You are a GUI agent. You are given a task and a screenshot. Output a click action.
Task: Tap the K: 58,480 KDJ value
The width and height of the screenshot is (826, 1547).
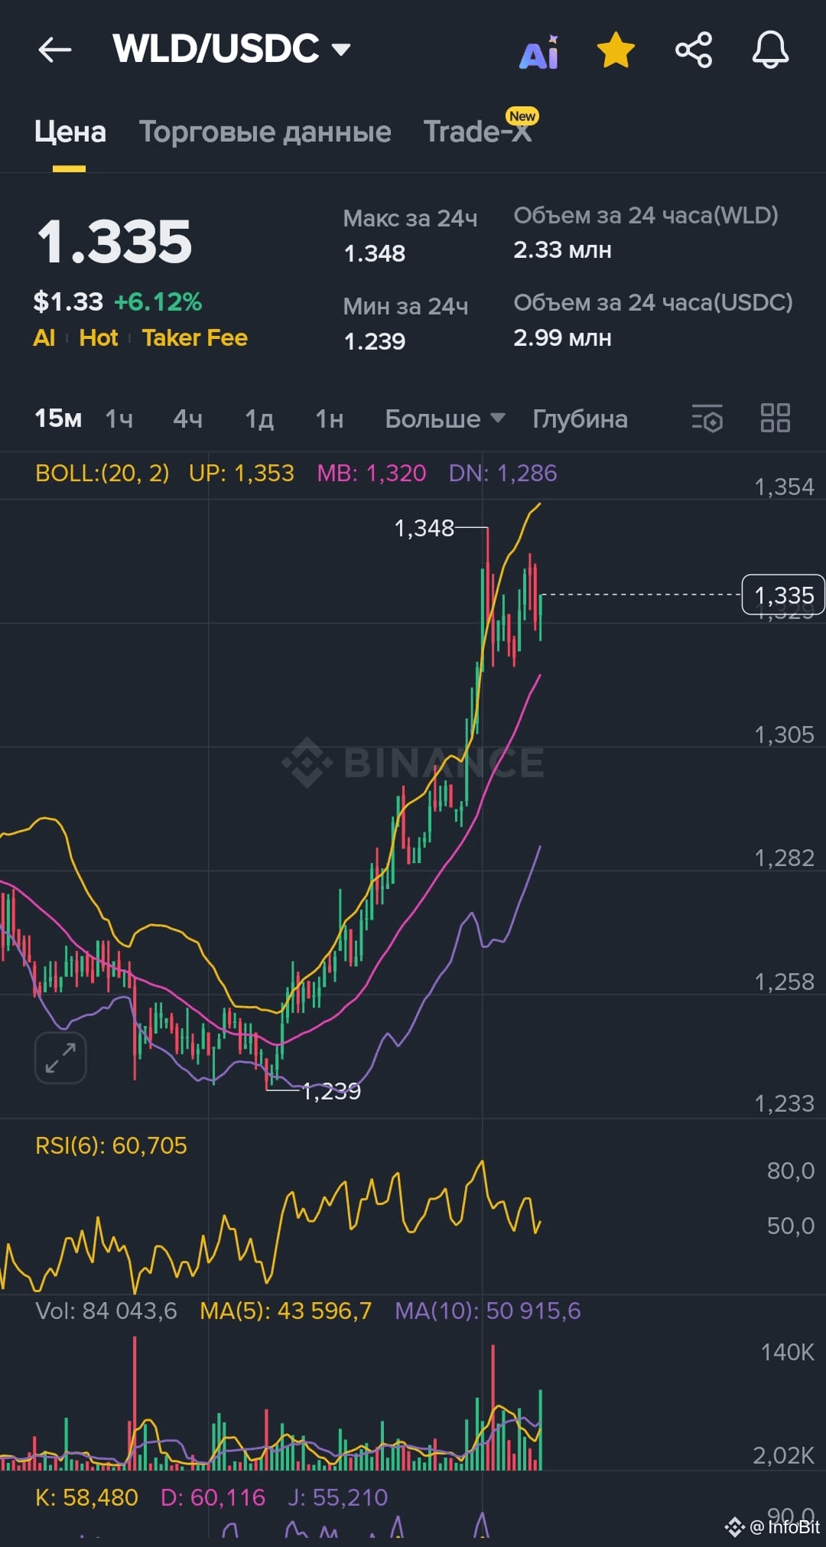tap(86, 1497)
